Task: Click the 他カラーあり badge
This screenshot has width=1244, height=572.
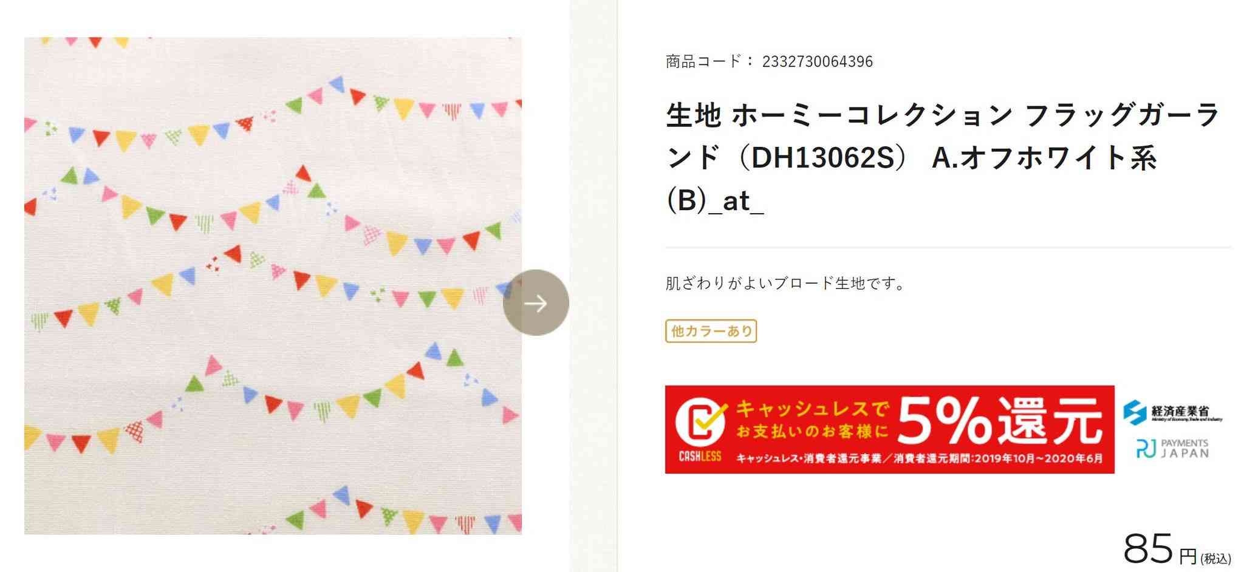Action: [711, 331]
